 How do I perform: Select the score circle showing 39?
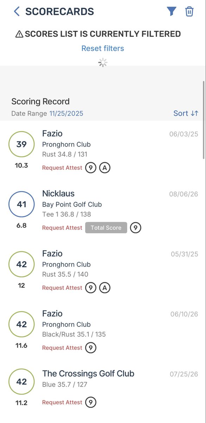coord(21,144)
